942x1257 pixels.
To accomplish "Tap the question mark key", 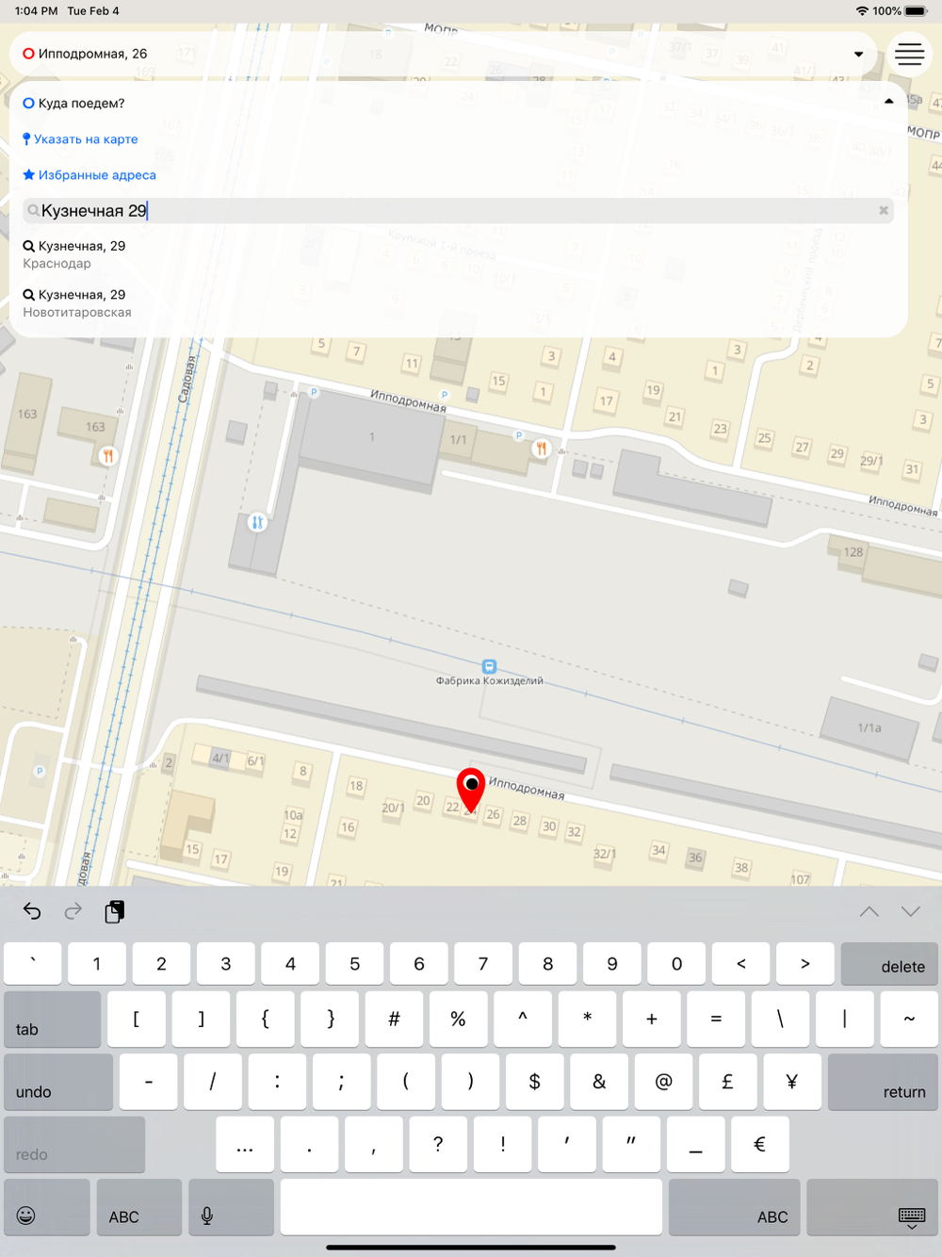I will click(438, 1144).
